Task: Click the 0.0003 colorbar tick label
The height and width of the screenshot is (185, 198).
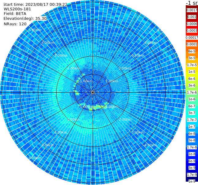Action: pyautogui.click(x=192, y=30)
